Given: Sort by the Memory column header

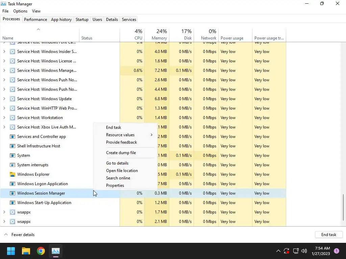Looking at the screenshot, I should (x=157, y=35).
